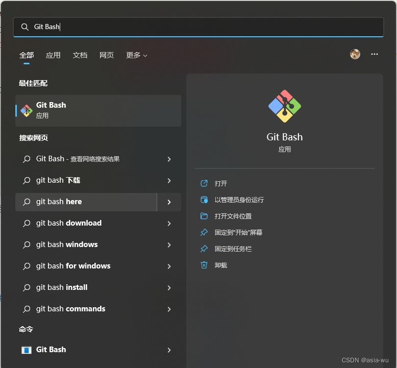397x368 pixels.
Task: Expand arrow for Git Bash web results
Action: coord(169,159)
